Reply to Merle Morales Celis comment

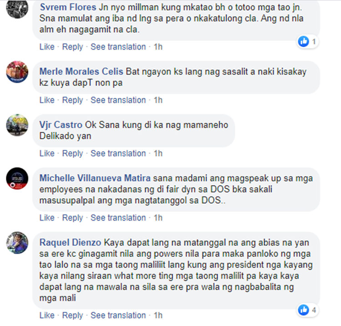click(x=72, y=100)
